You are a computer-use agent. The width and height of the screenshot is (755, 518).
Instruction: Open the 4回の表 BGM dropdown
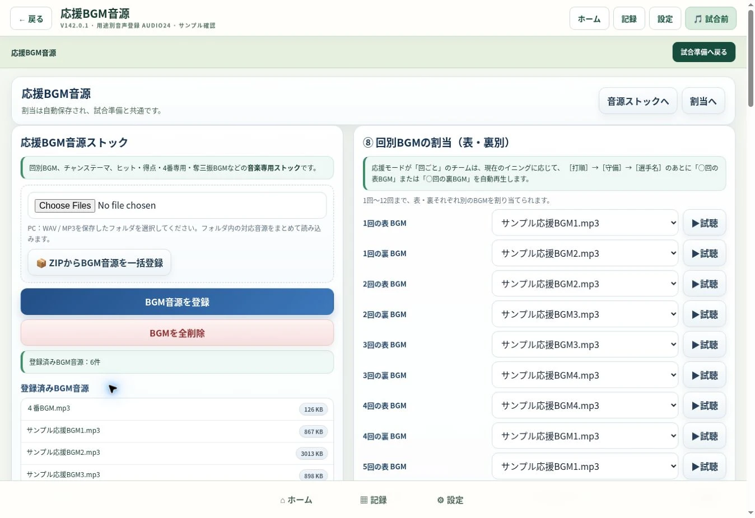coord(585,406)
